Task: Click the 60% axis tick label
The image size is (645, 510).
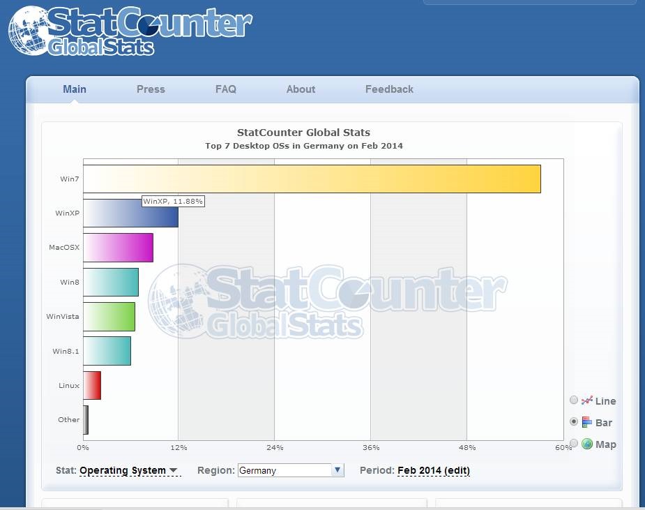Action: (563, 447)
